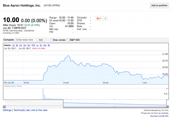Set chart zoom to 1d
Viewport: 172px width, 120px height.
point(13,45)
